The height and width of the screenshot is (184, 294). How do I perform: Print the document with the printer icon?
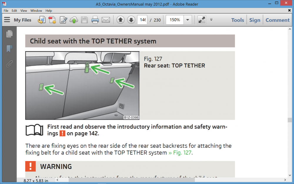95,20
